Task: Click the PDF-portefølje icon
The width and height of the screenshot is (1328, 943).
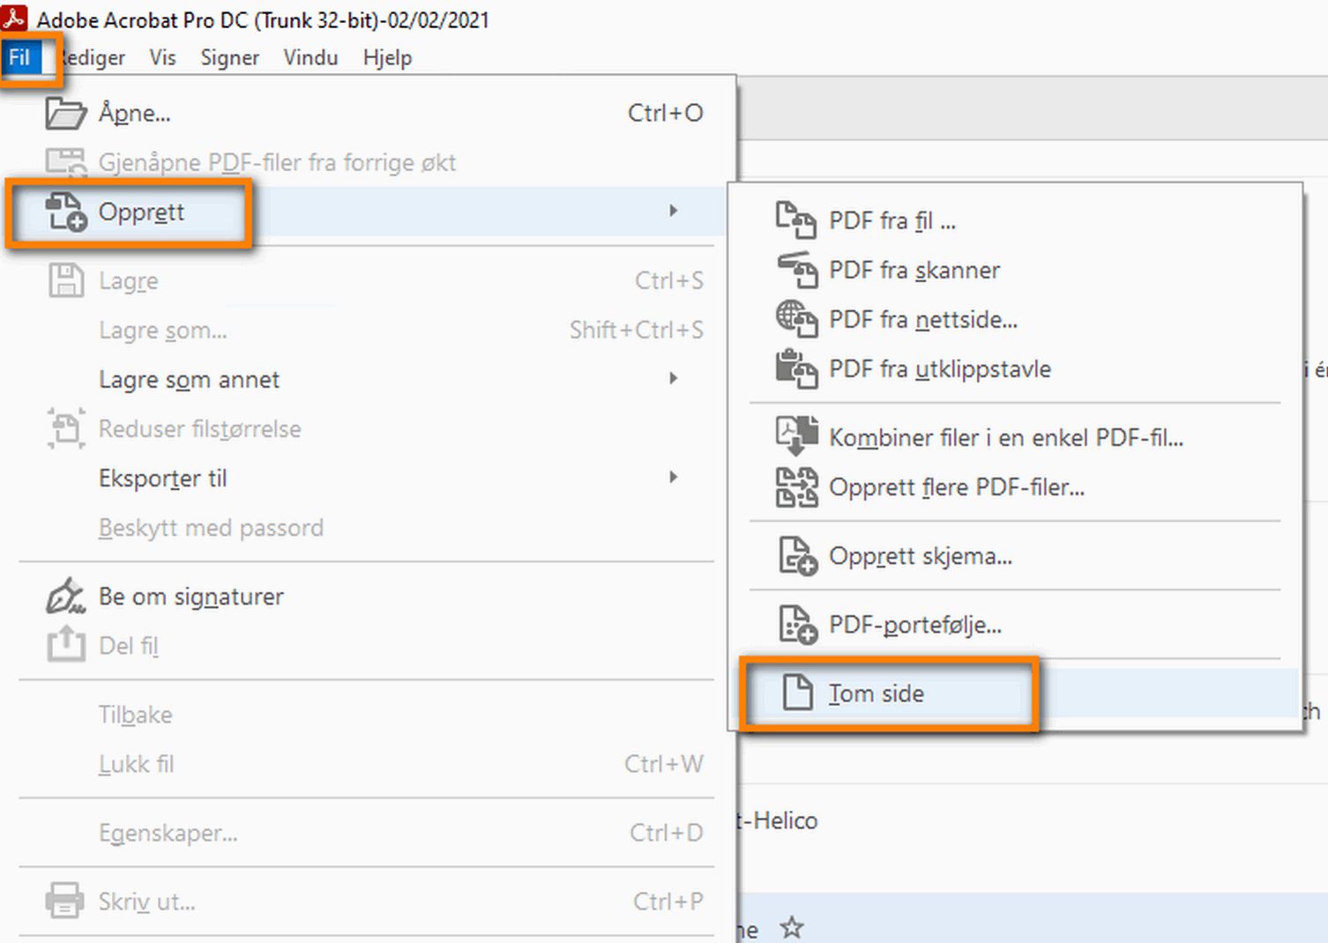Action: pyautogui.click(x=797, y=625)
